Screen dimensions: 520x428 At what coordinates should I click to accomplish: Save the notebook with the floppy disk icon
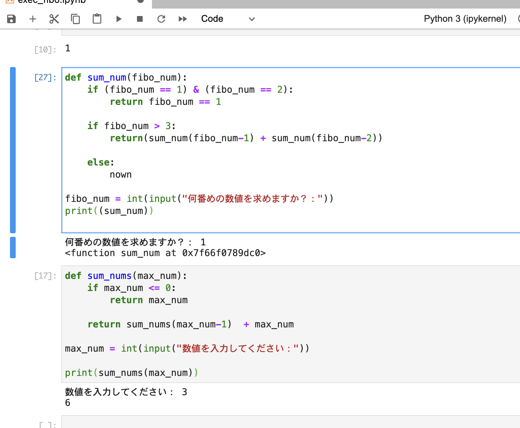pyautogui.click(x=11, y=19)
